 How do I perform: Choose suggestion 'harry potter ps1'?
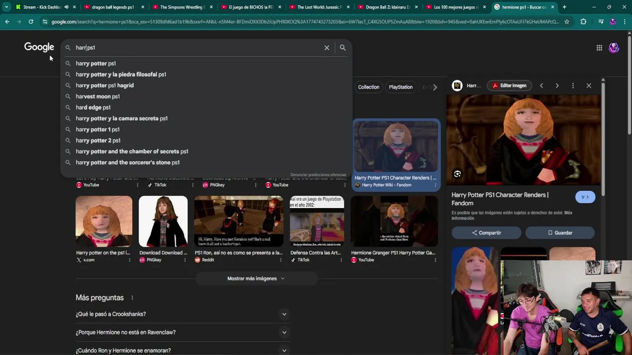[x=206, y=64]
